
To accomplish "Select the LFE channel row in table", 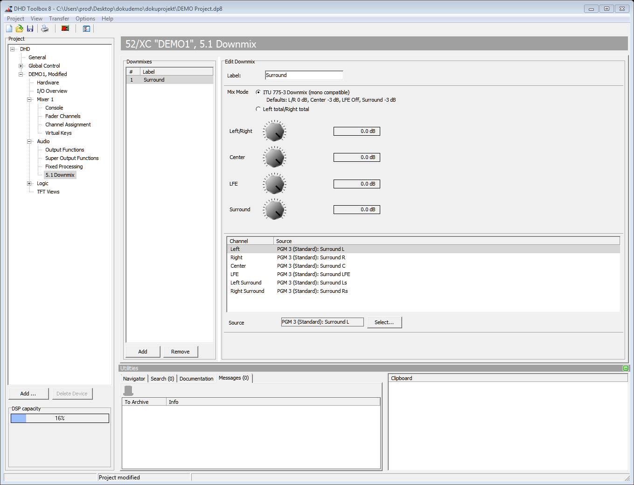I will (x=423, y=274).
